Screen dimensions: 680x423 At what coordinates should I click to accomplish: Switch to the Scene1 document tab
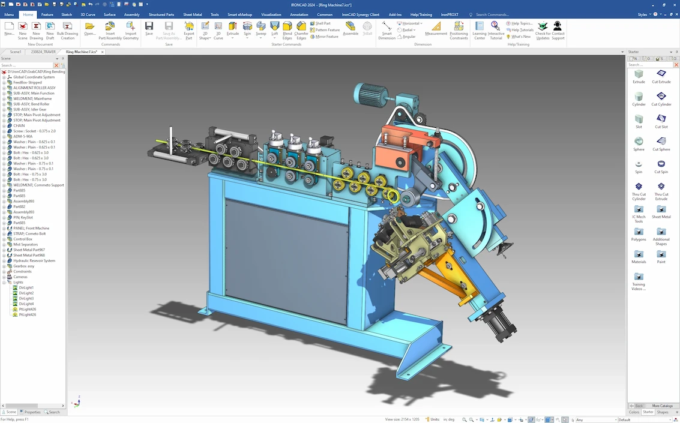[15, 52]
